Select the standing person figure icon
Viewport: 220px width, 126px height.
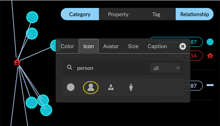pyautogui.click(x=131, y=88)
